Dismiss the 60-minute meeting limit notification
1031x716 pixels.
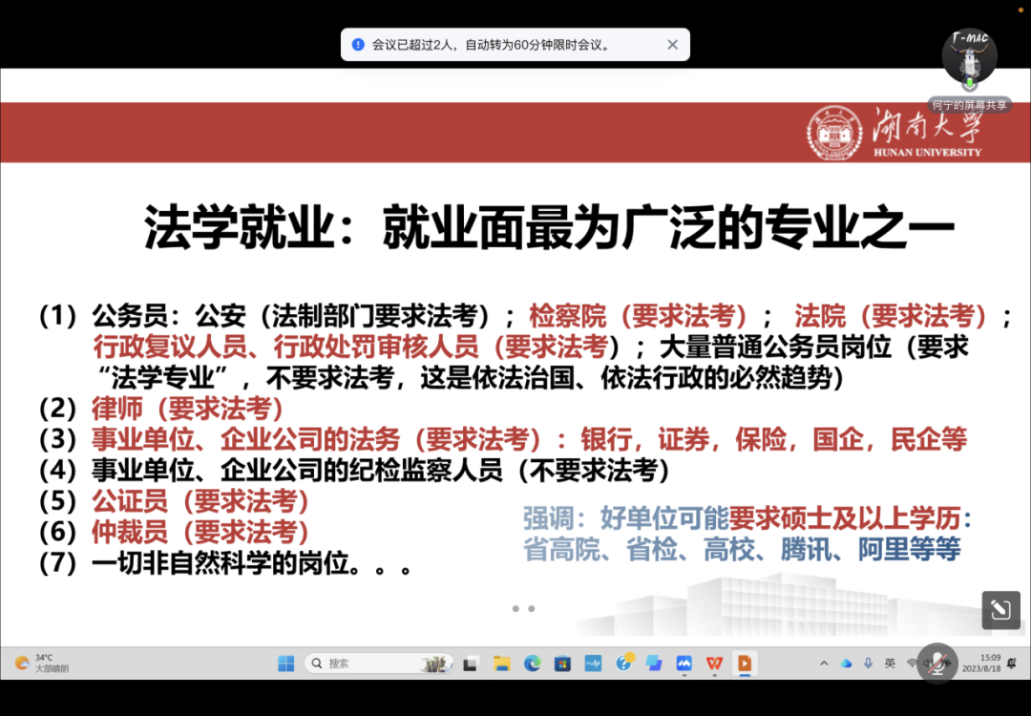click(672, 44)
